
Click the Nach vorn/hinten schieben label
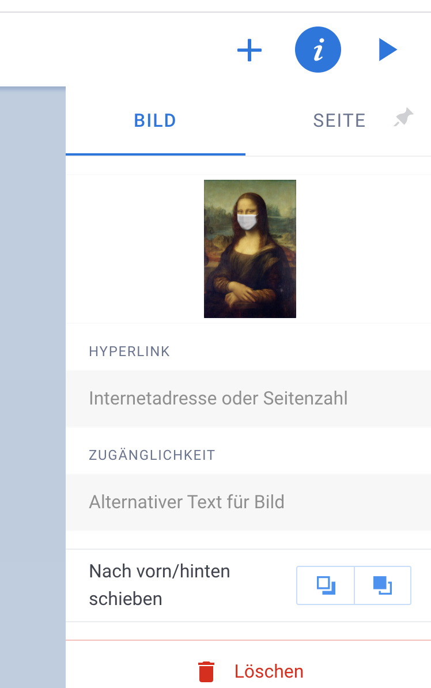coord(160,585)
